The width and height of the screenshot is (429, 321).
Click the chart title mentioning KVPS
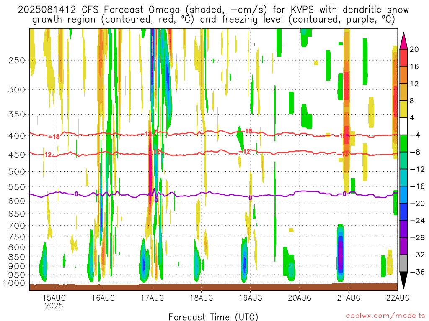coord(213,15)
